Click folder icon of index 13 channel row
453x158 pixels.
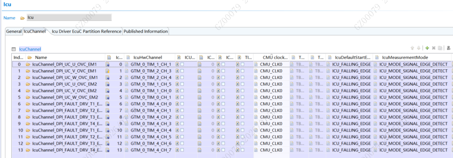point(28,150)
